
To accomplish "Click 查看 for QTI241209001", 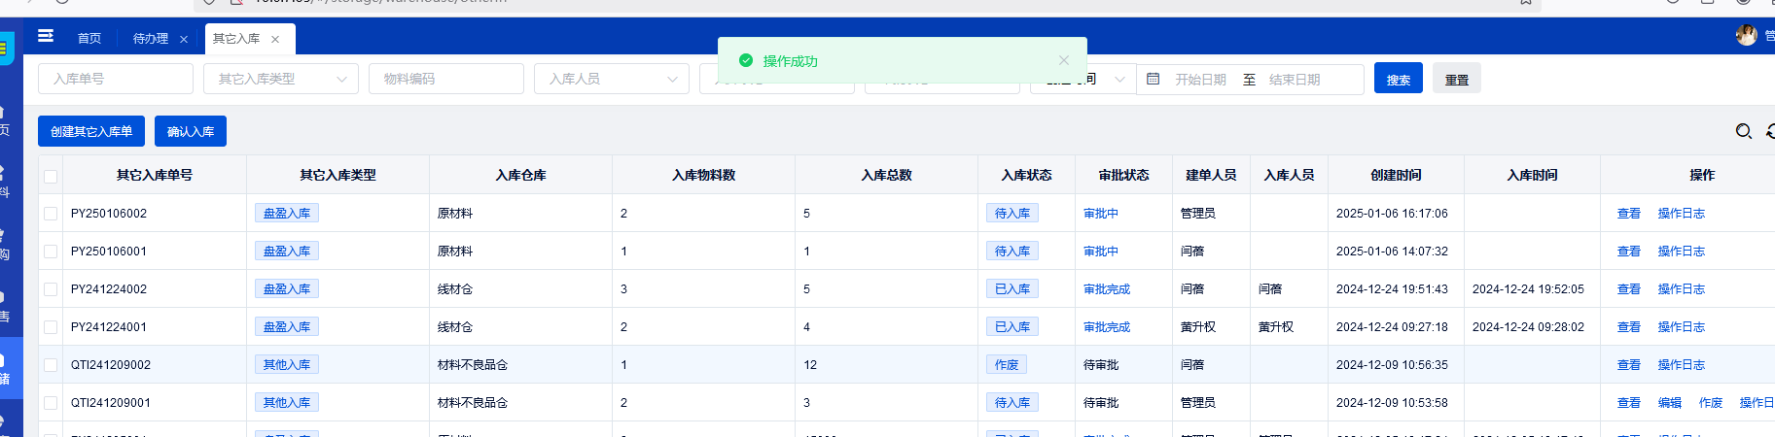I will (x=1629, y=403).
